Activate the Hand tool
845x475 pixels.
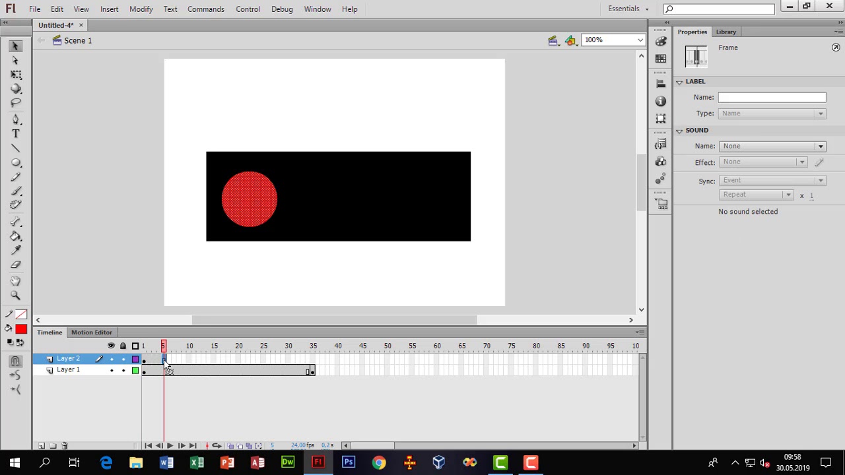click(x=16, y=281)
